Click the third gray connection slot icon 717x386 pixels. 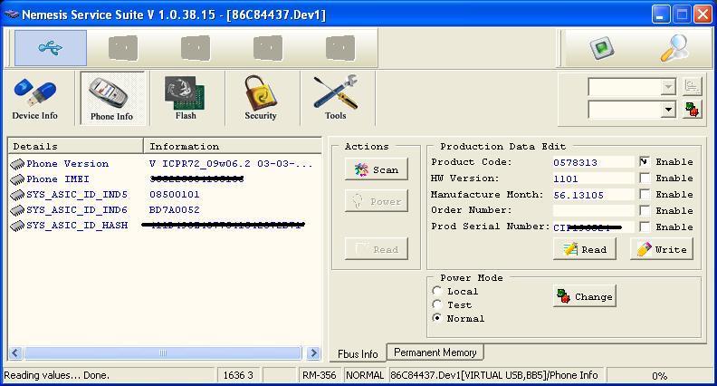click(x=196, y=48)
